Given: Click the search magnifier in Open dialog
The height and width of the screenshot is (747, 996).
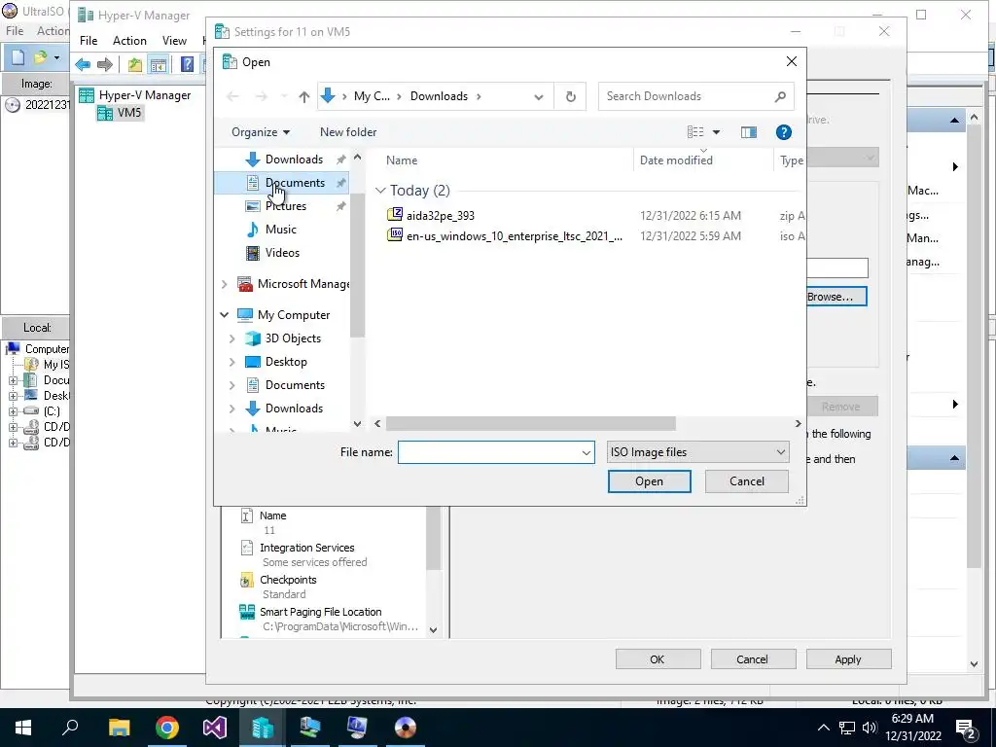Looking at the screenshot, I should (x=780, y=96).
